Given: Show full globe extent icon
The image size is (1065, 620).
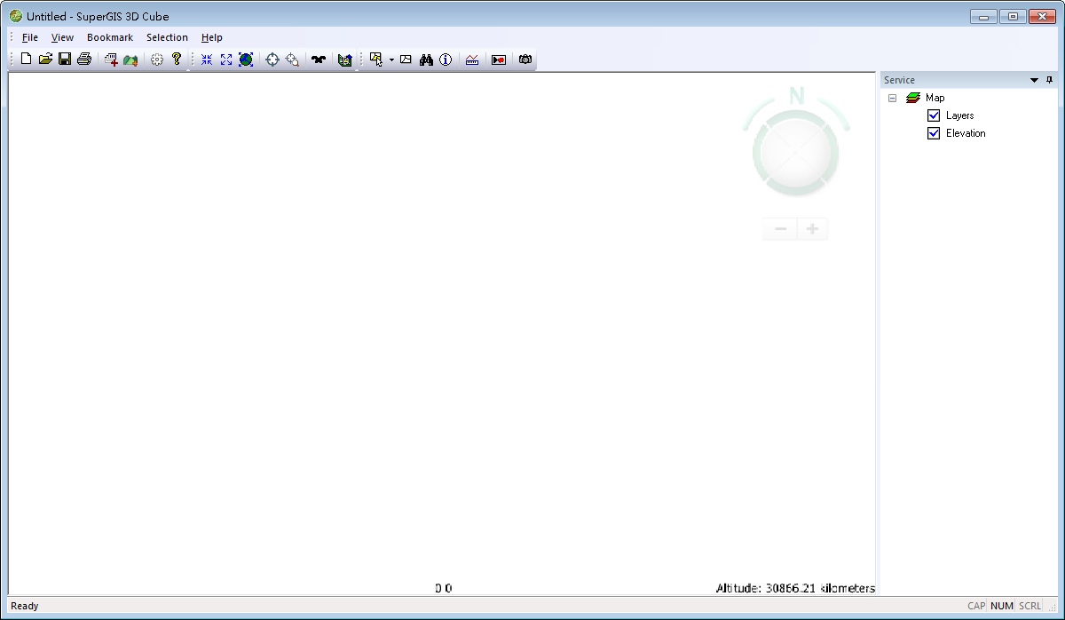Looking at the screenshot, I should 246,60.
